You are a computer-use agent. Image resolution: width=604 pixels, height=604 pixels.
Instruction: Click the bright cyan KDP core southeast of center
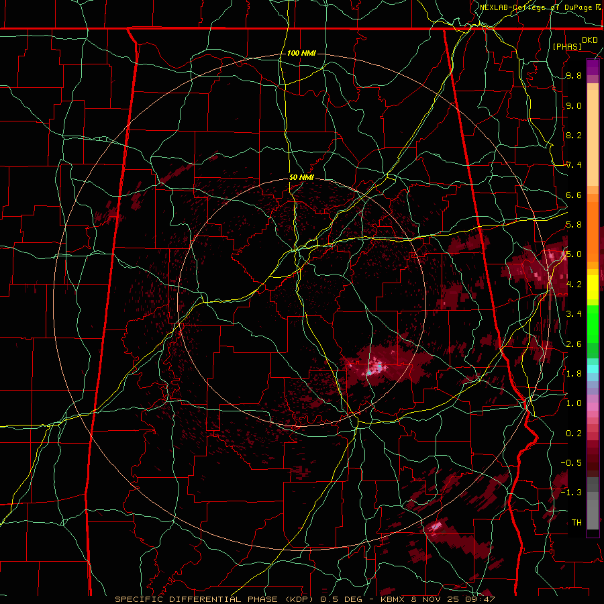[375, 366]
